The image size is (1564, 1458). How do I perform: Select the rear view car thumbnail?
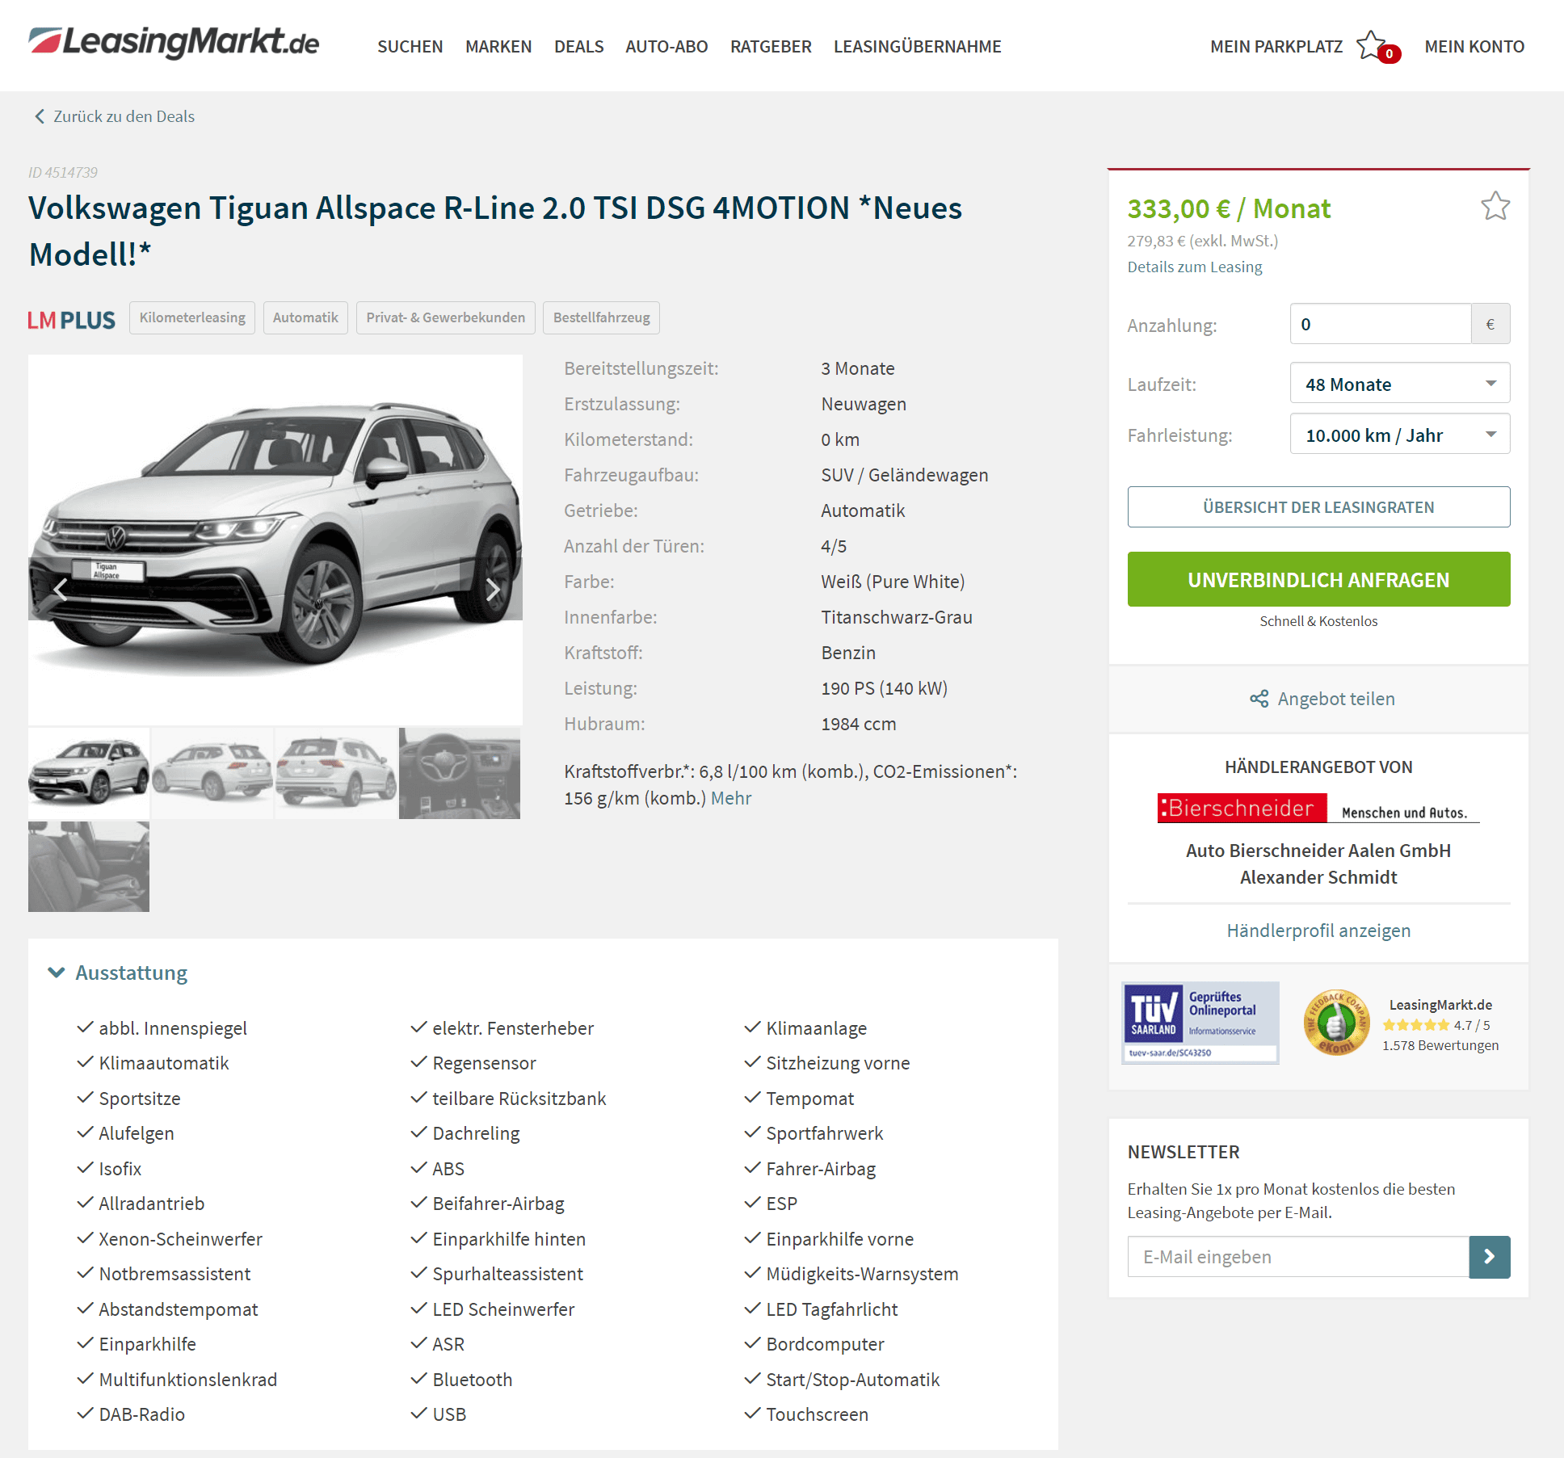pos(336,774)
